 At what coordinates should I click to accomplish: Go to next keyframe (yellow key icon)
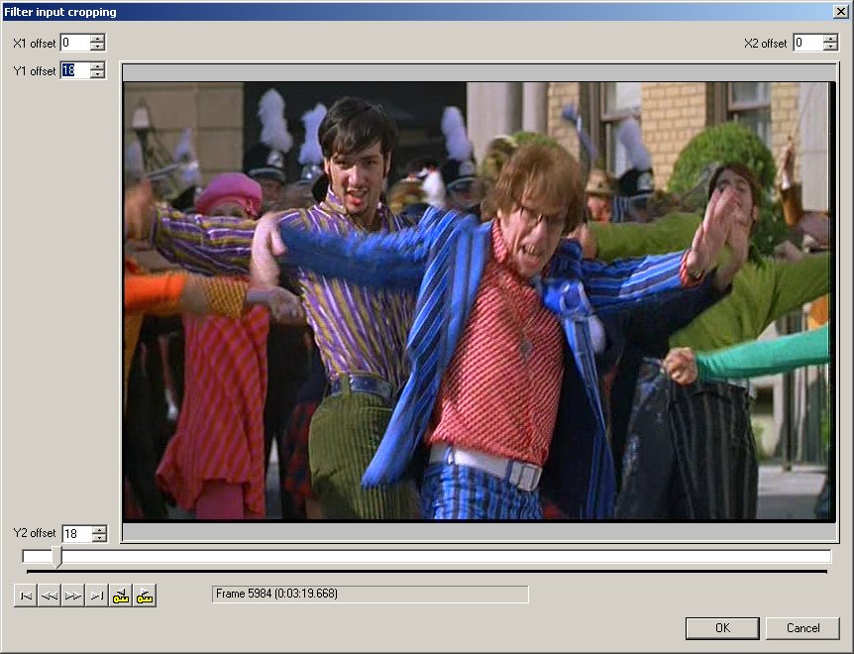(x=145, y=596)
